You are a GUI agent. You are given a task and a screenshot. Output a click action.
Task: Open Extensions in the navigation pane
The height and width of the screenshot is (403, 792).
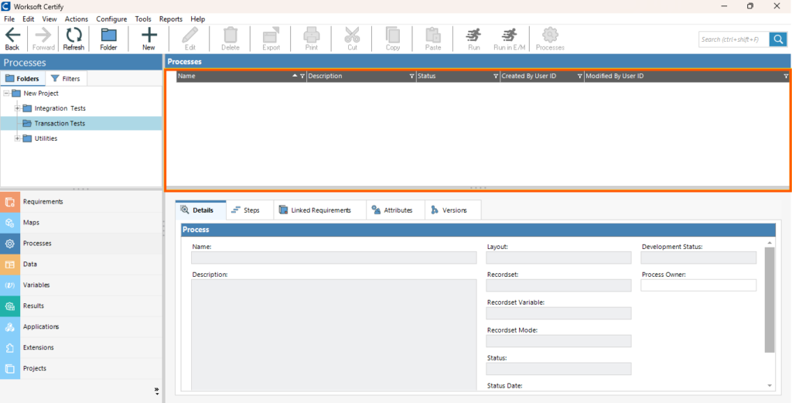[80, 347]
